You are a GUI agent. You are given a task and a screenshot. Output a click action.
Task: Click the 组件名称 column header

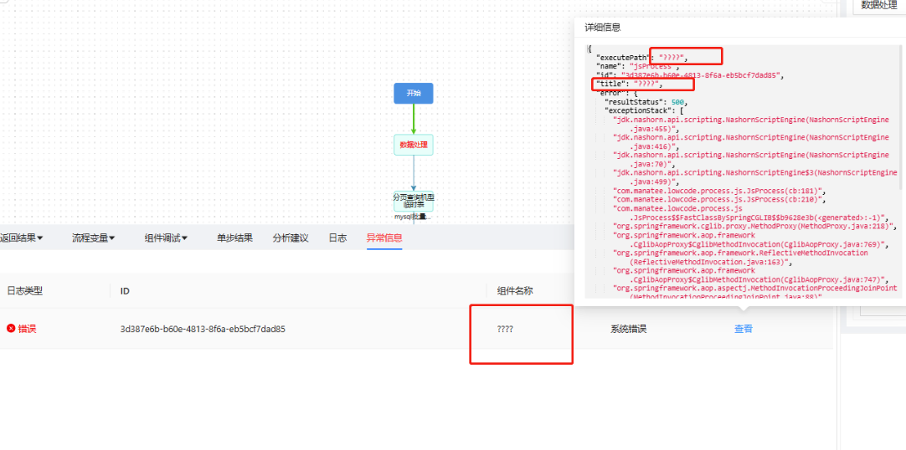pos(515,291)
